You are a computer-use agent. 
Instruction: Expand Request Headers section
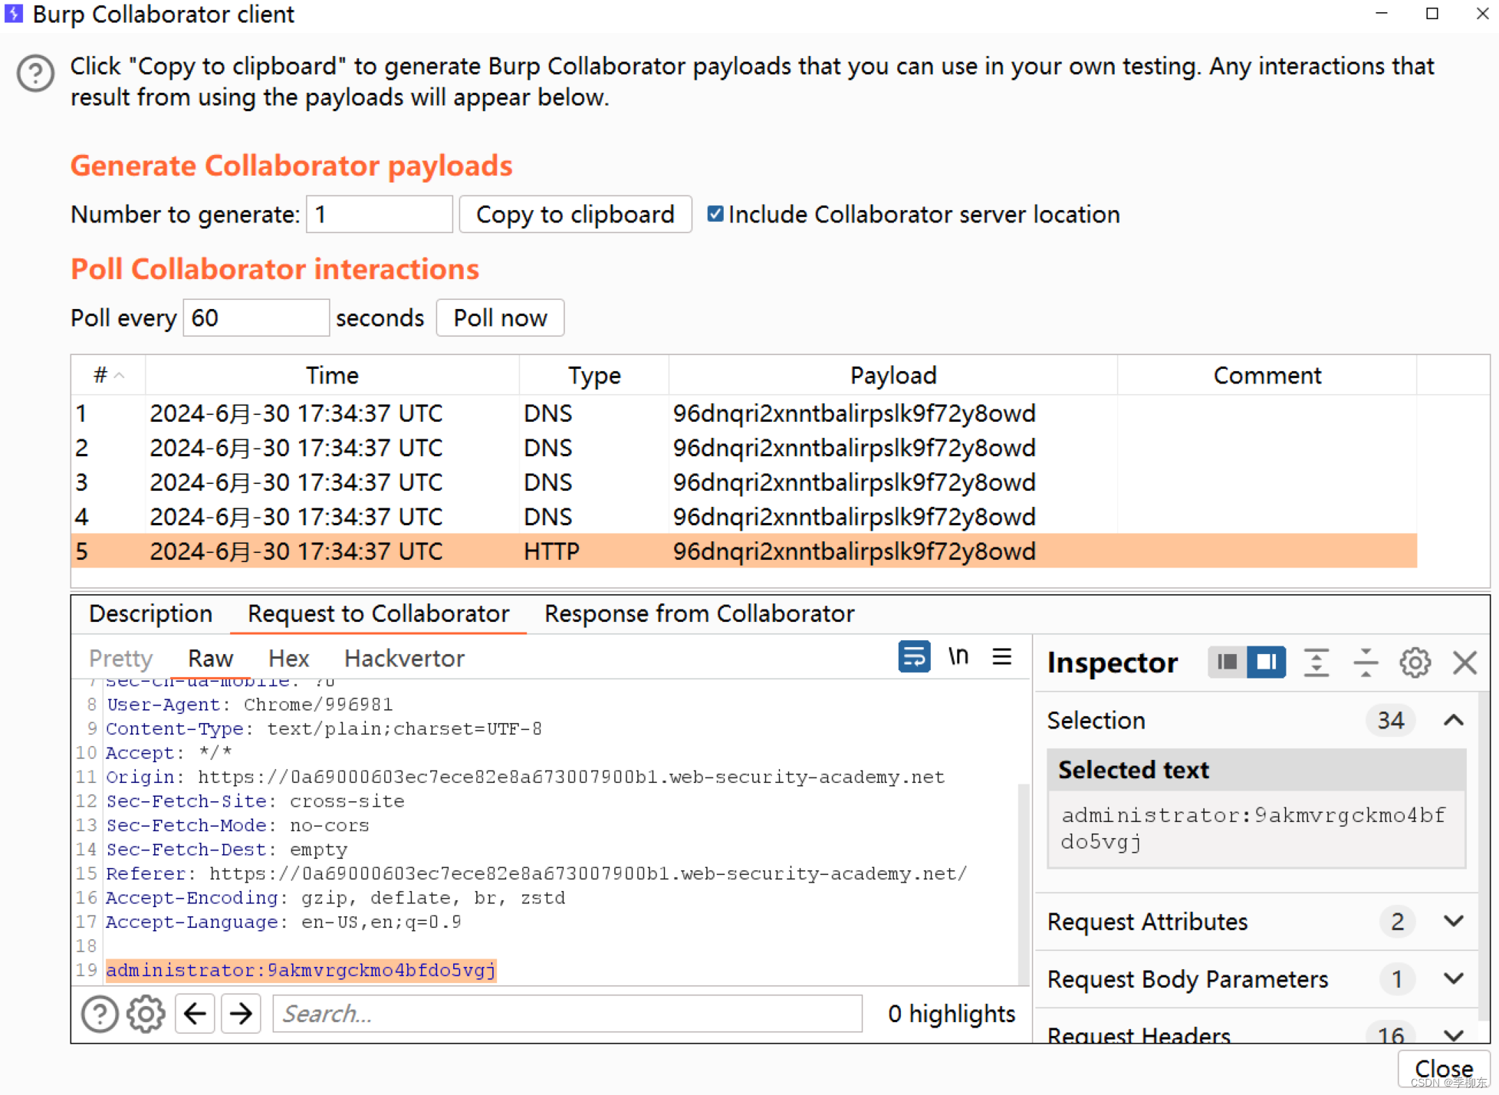(1454, 1034)
